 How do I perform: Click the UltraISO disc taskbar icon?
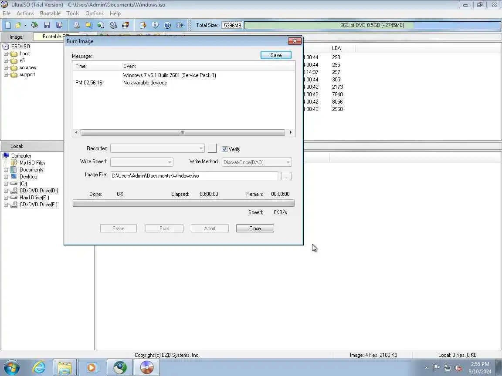click(x=146, y=367)
